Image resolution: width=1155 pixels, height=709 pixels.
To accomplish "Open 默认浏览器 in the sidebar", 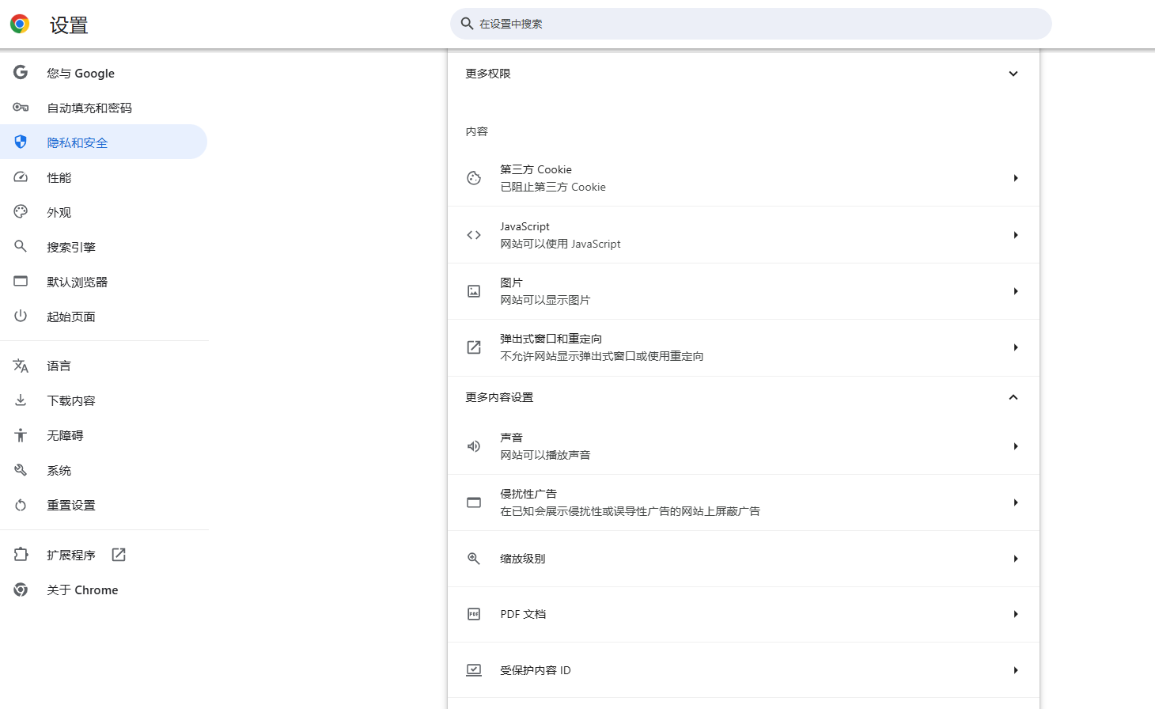I will pyautogui.click(x=104, y=282).
